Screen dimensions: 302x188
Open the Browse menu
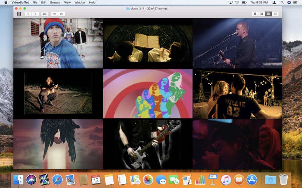(55, 3)
